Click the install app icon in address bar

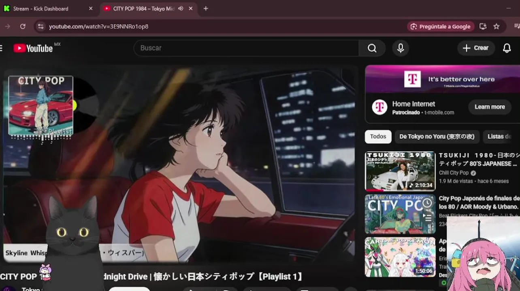coord(483,26)
